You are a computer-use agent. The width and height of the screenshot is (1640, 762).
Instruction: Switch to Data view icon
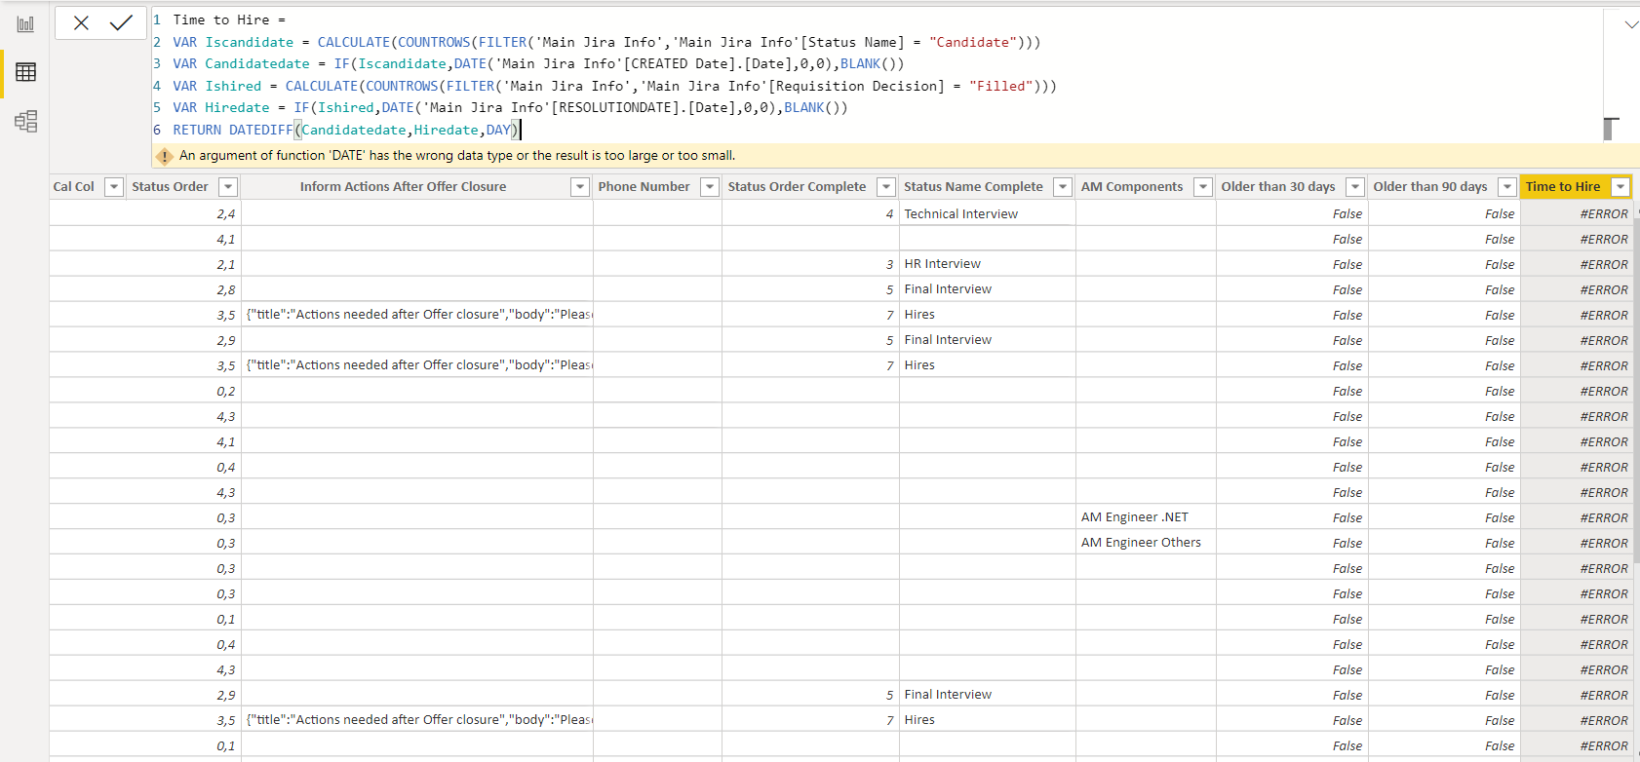tap(25, 72)
